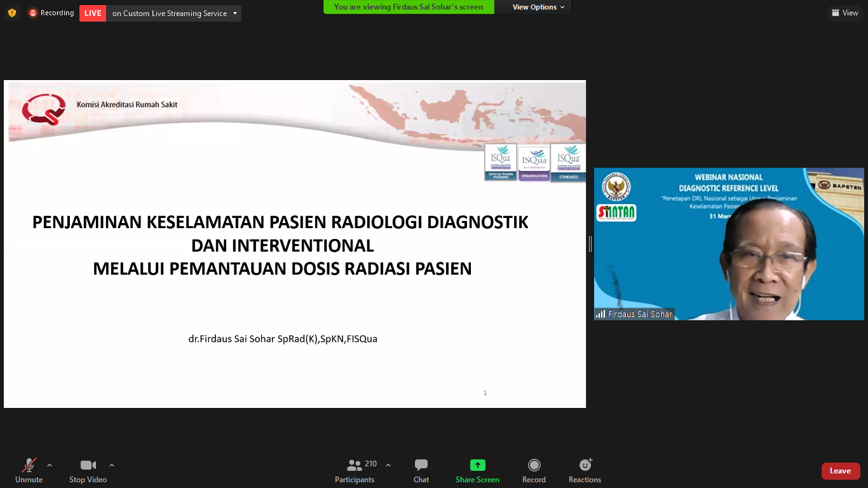Expand the arrow next to Participants

[388, 465]
